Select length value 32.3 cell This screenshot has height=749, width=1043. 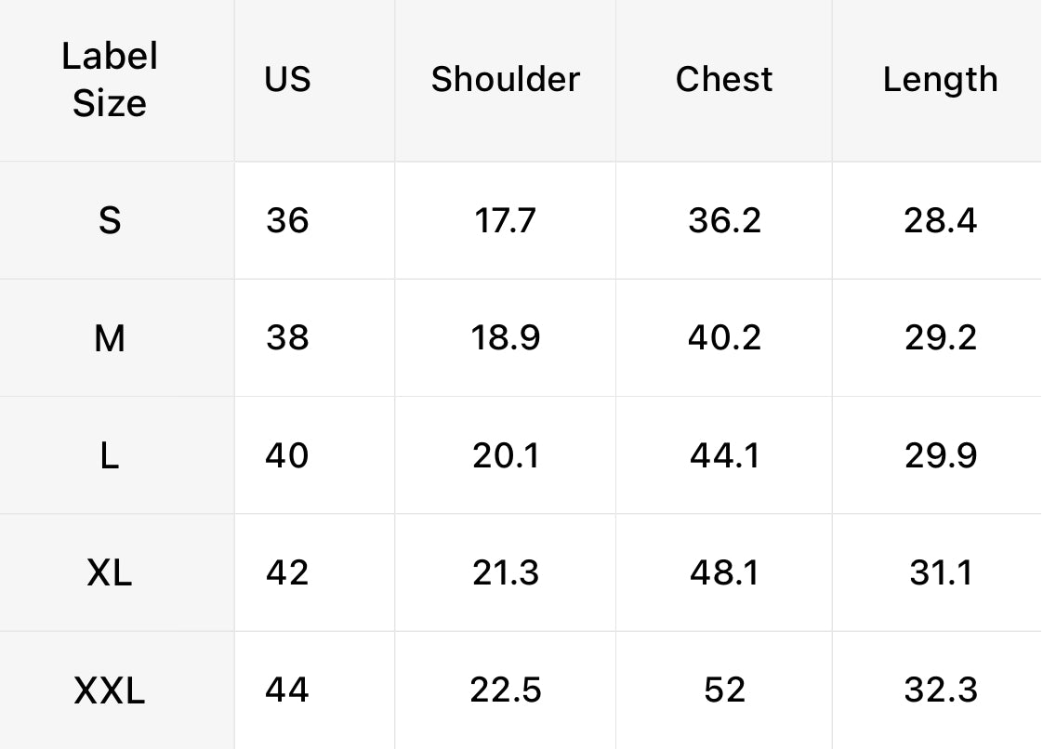[940, 690]
